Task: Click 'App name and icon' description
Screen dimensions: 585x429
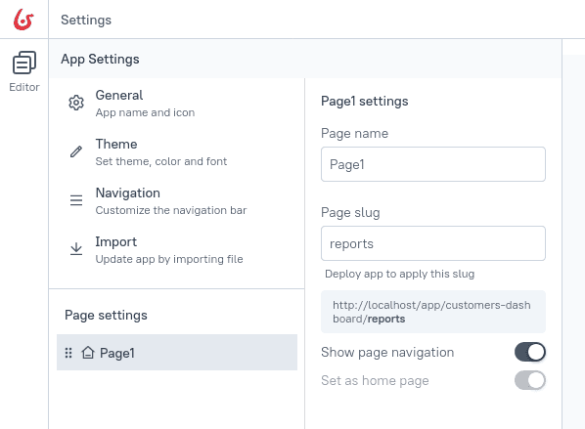Action: (x=145, y=112)
